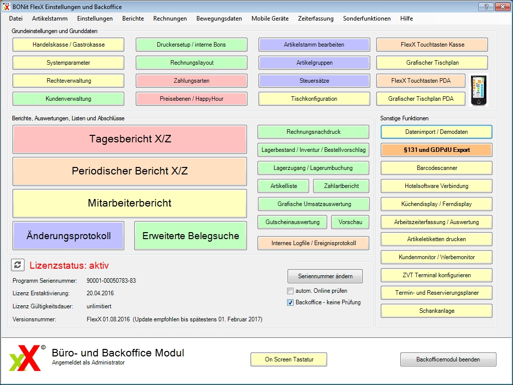Open the Zeiterfassung menu
Screen dimensions: 513x385
[316, 19]
